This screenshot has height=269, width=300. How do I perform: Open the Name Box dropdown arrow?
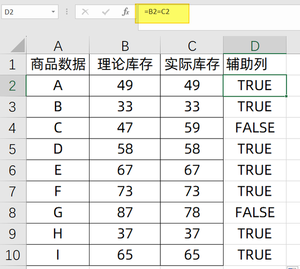pos(53,12)
